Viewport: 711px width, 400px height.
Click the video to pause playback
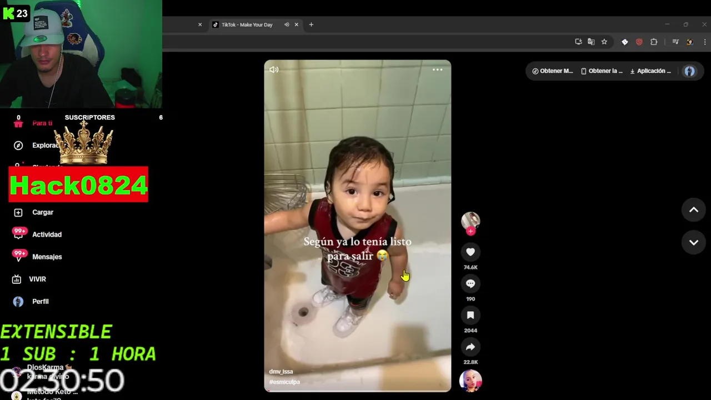[358, 226]
